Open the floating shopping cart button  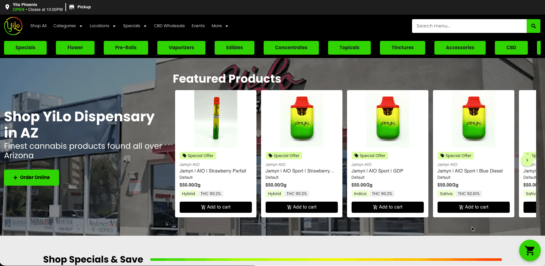[530, 250]
